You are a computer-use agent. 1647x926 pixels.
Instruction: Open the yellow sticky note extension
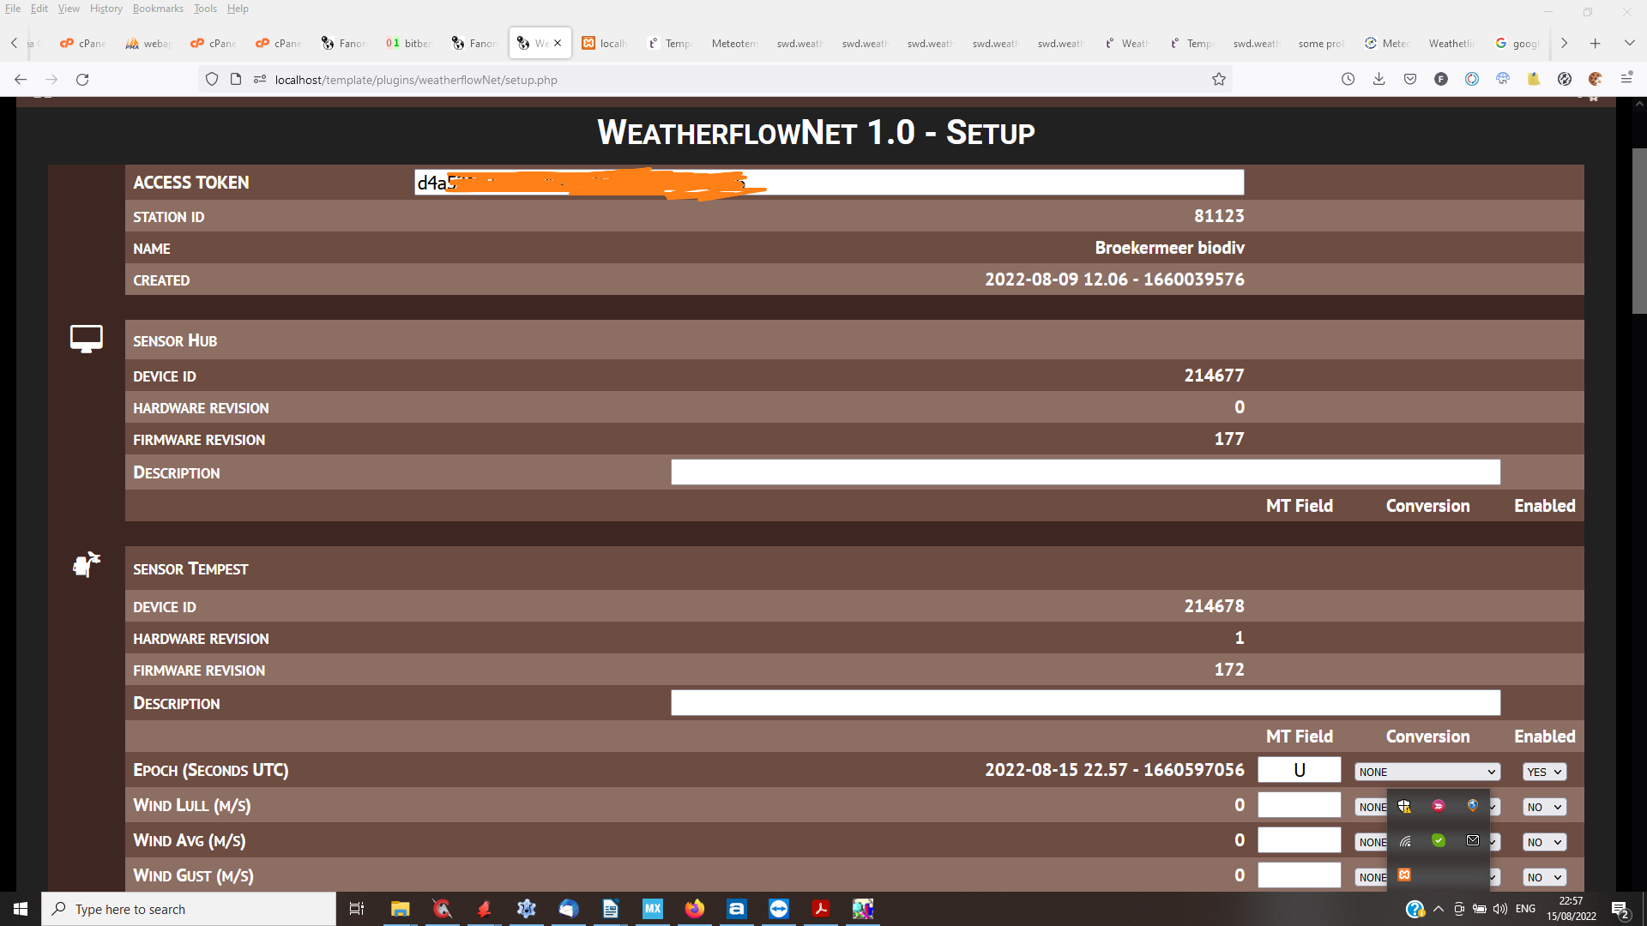(x=1533, y=79)
